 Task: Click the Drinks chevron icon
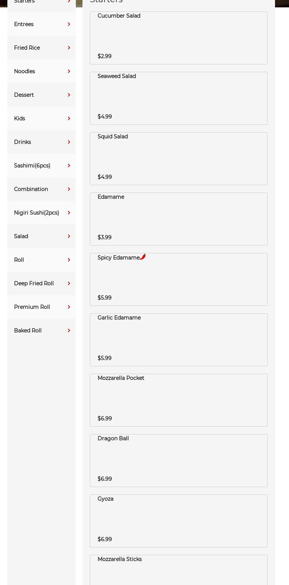(69, 142)
